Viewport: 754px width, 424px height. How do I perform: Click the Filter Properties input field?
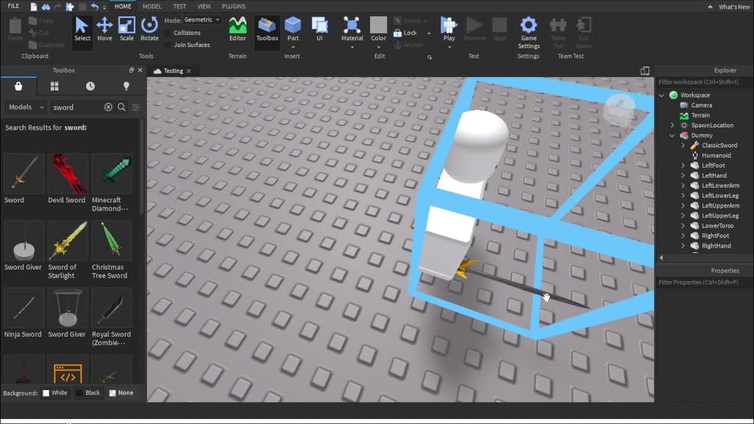click(704, 282)
